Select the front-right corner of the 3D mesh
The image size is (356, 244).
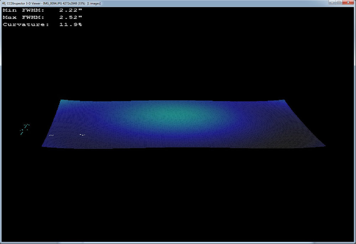click(325, 145)
